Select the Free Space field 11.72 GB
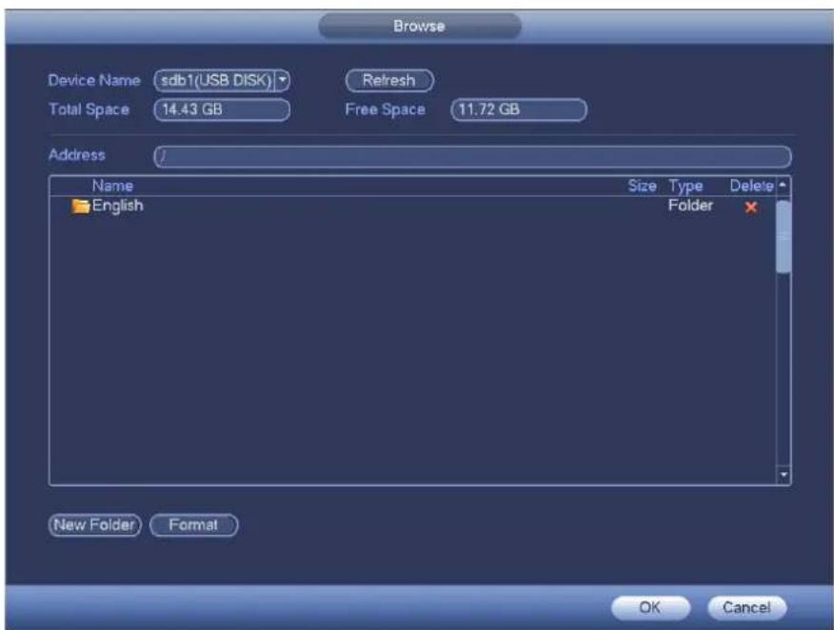 [519, 110]
